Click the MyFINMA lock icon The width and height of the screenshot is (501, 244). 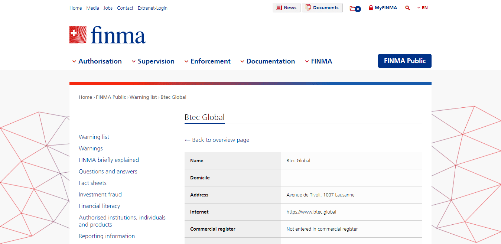click(371, 8)
